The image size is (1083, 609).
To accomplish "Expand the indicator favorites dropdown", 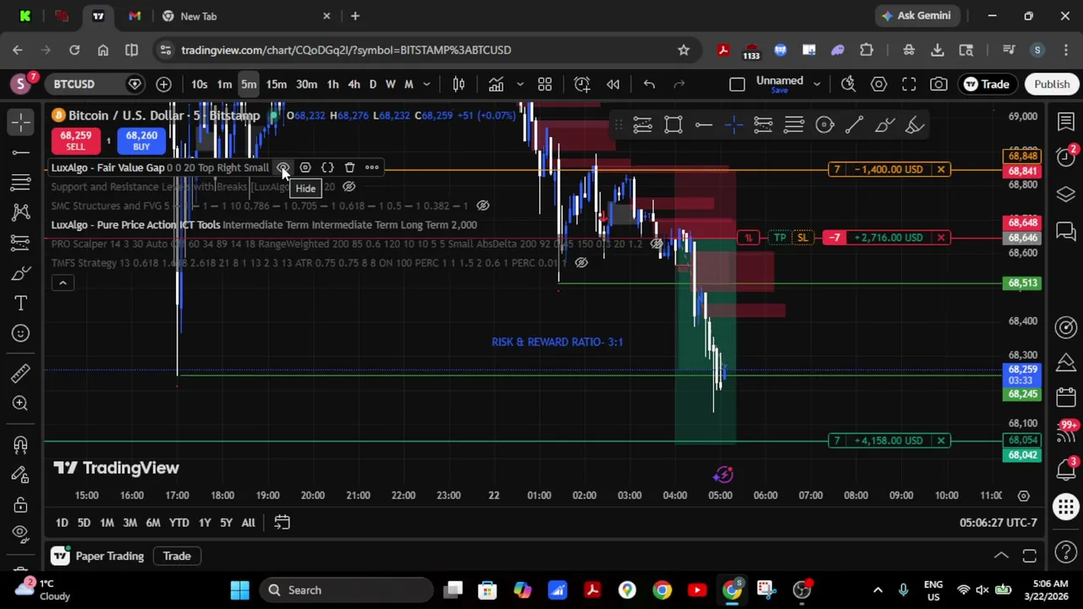I will tap(520, 84).
